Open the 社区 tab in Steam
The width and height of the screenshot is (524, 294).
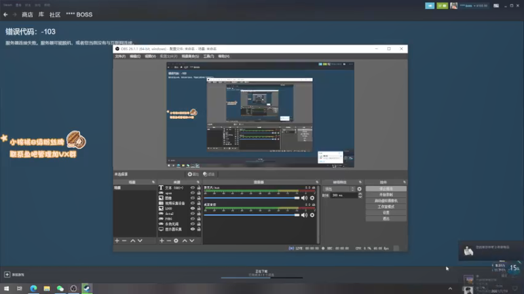54,14
